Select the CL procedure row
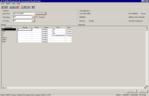 tap(9, 33)
